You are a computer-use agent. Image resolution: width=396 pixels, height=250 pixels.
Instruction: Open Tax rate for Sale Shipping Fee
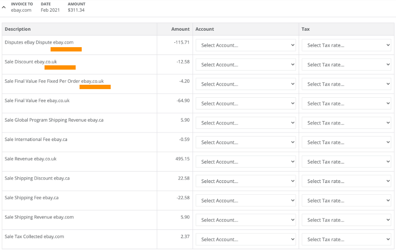pyautogui.click(x=346, y=200)
